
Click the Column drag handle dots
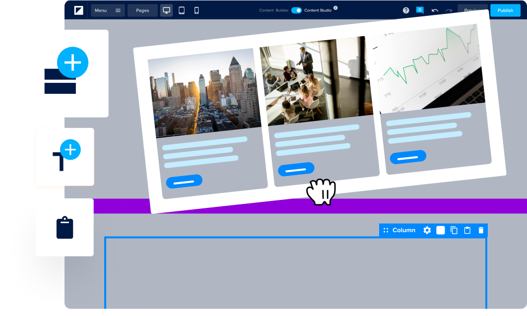386,230
